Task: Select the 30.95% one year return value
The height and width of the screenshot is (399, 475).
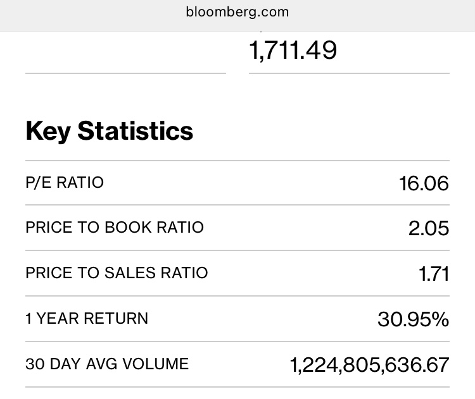Action: click(x=413, y=319)
